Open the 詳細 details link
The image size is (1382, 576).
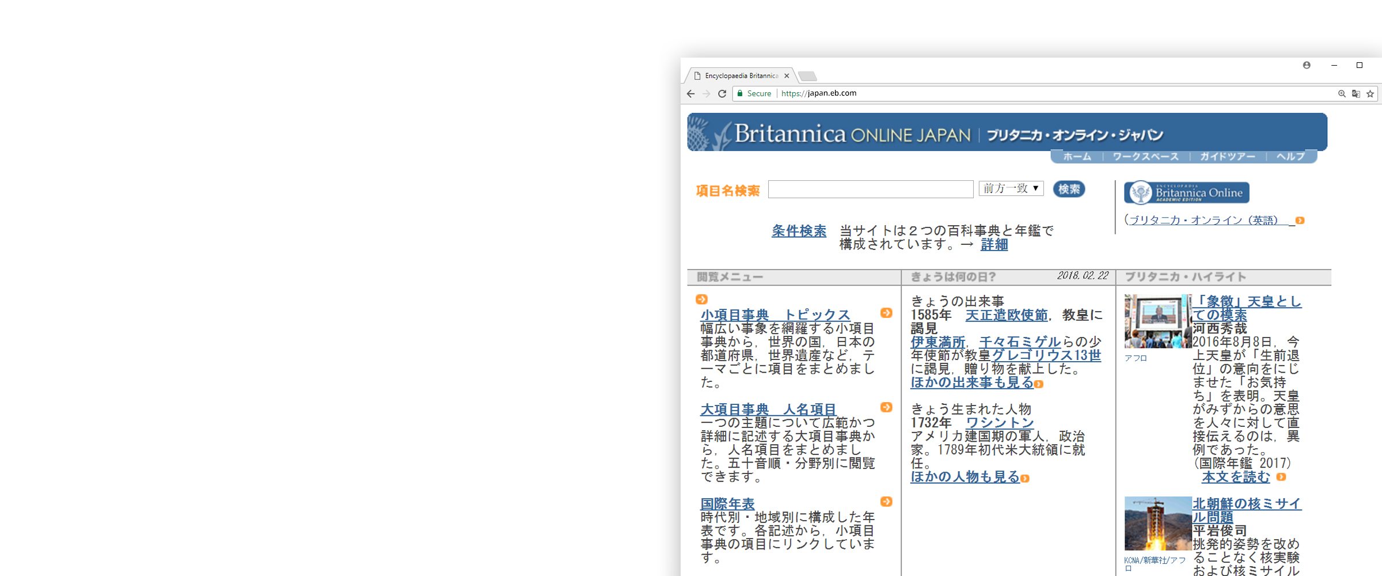(994, 245)
